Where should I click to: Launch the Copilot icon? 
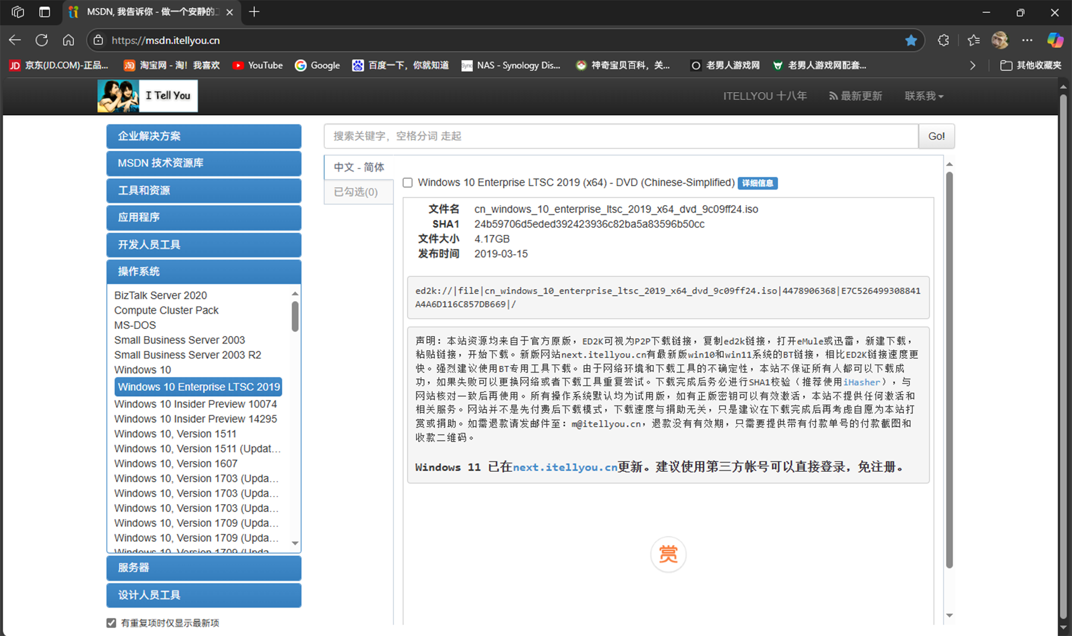(1055, 40)
